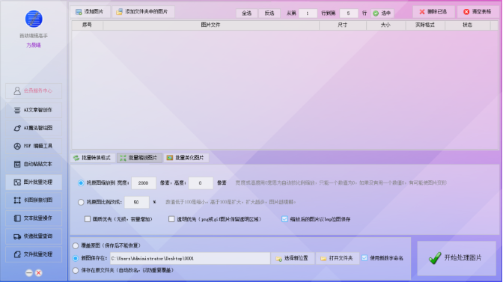Switch to the 批量美化图片 tab
The width and height of the screenshot is (503, 282).
click(186, 158)
